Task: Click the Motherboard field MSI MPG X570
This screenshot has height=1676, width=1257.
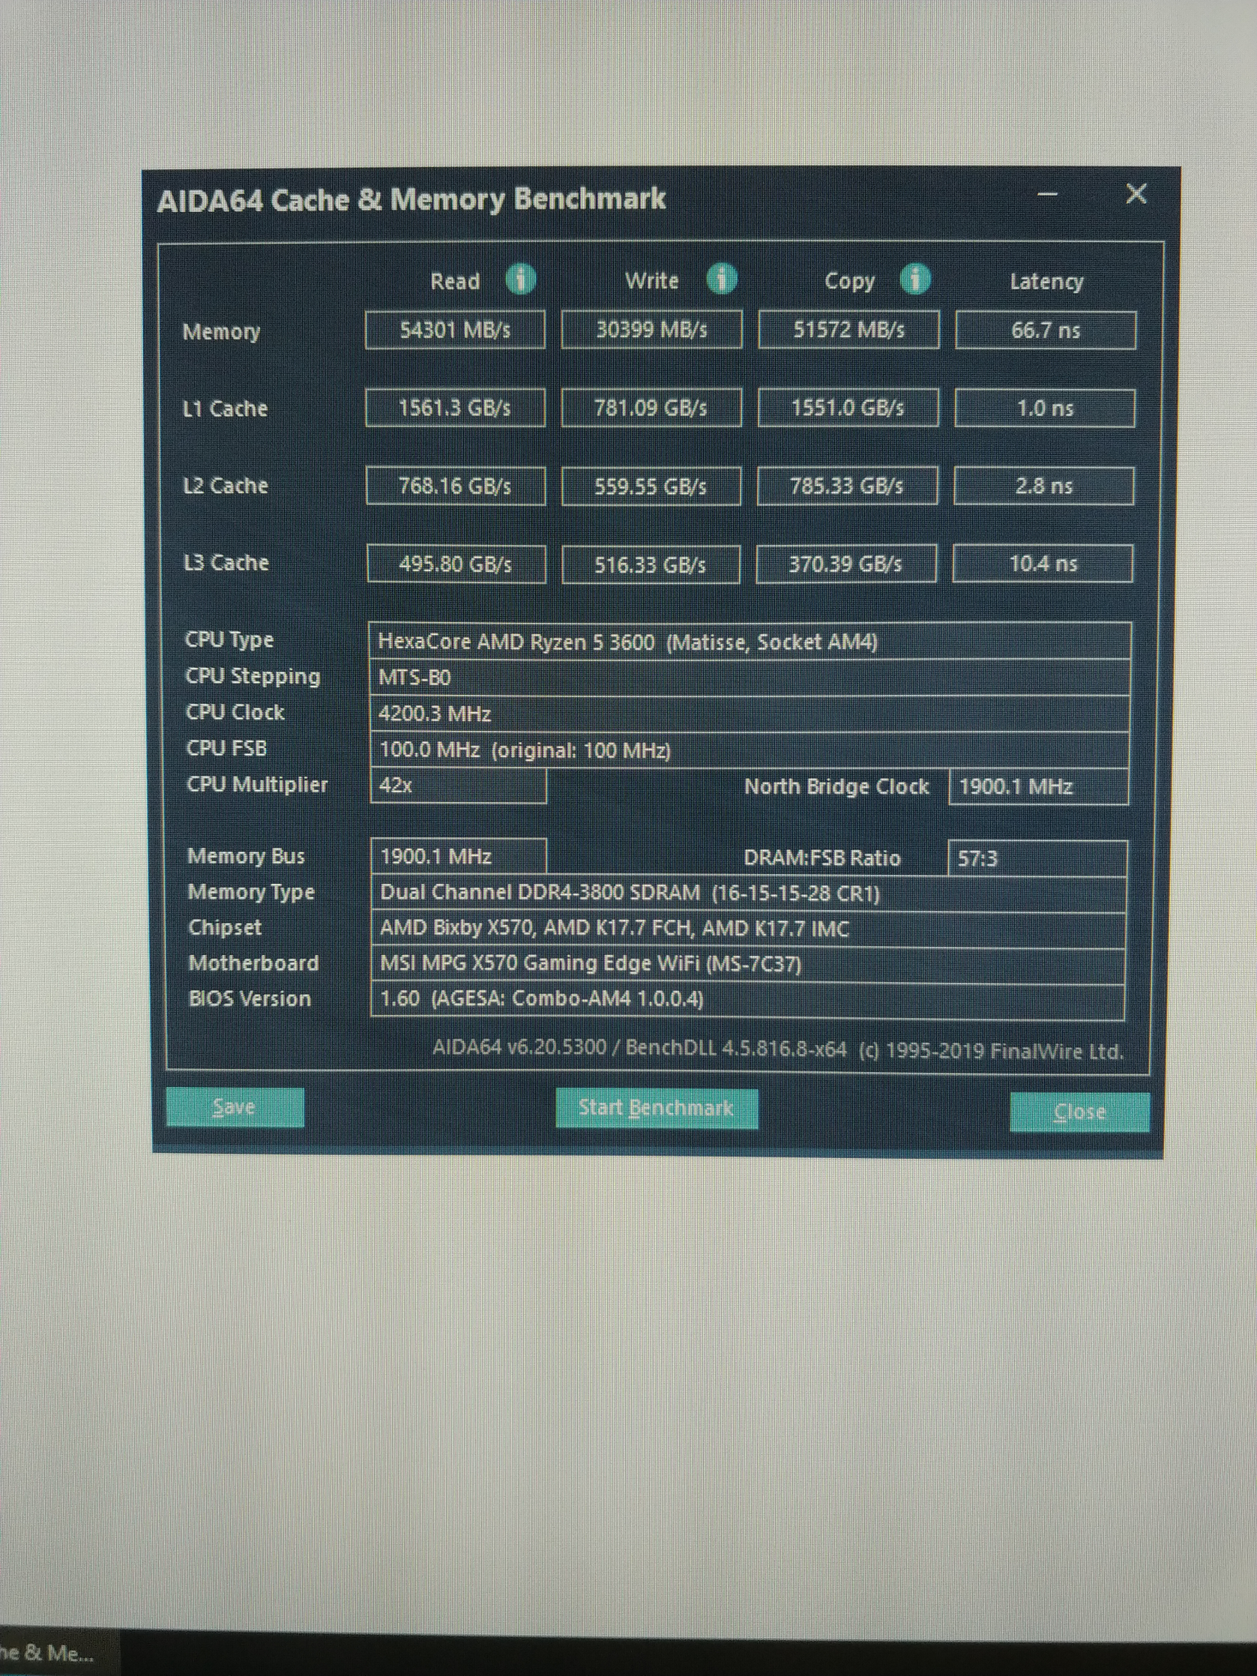Action: click(x=748, y=964)
